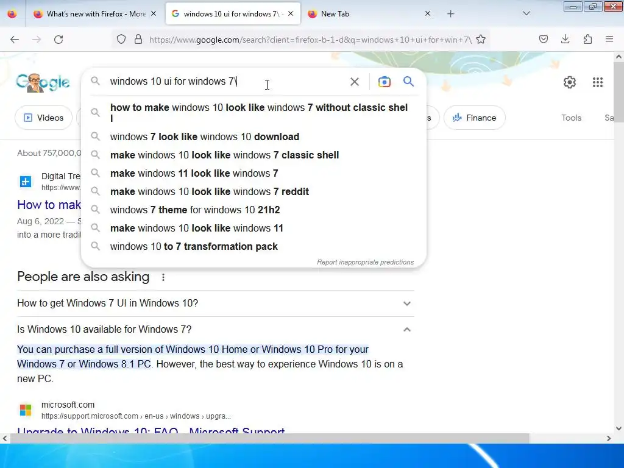Go back to the previous page
Viewport: 624px width, 468px height.
15,40
